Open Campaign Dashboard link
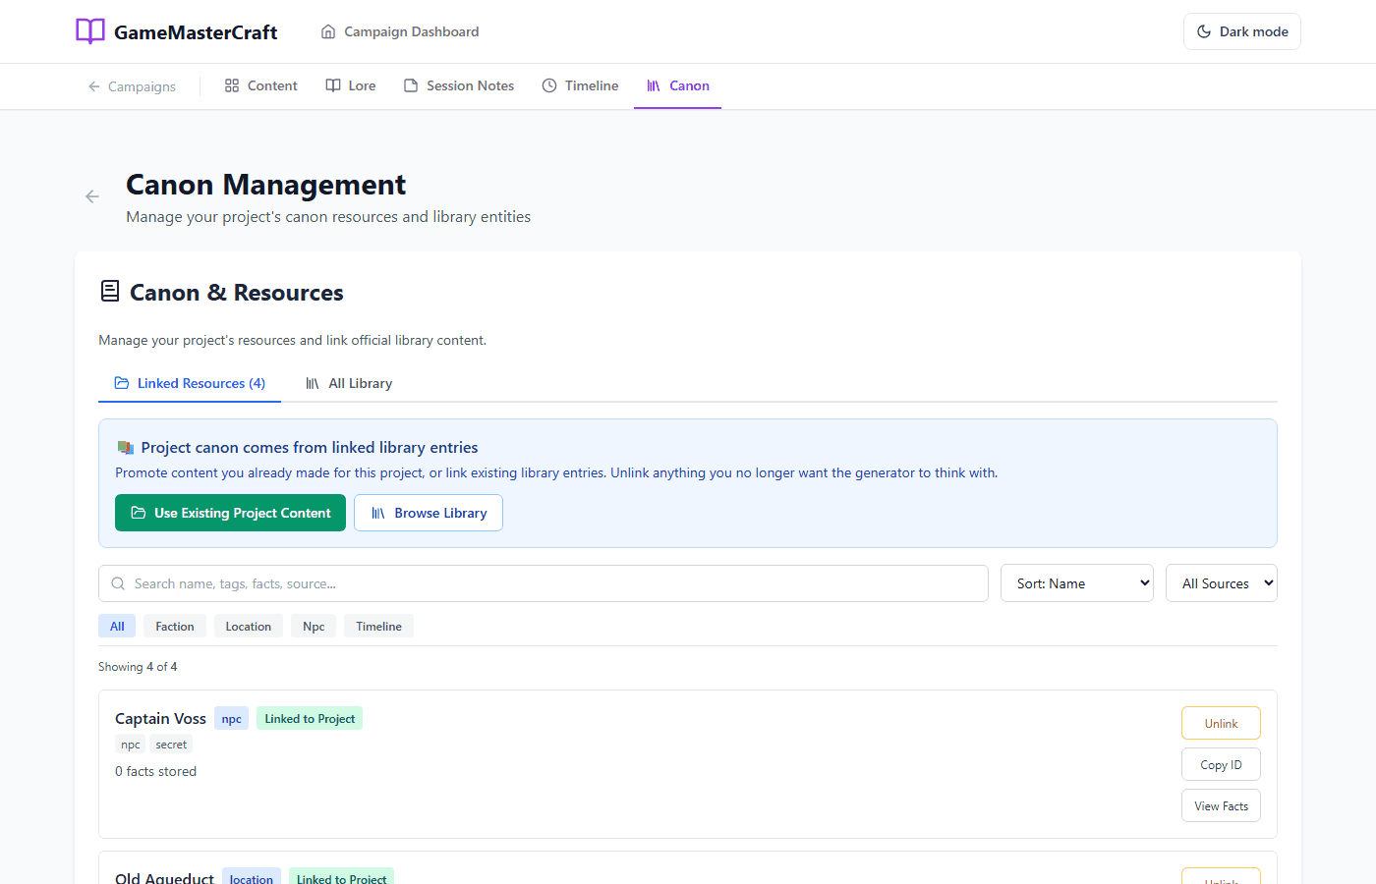The height and width of the screenshot is (884, 1376). click(400, 31)
